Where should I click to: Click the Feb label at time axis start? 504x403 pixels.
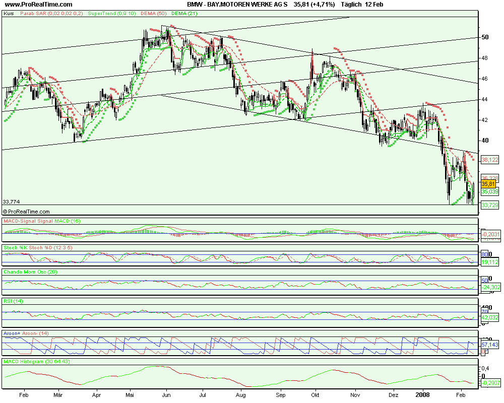tap(24, 395)
